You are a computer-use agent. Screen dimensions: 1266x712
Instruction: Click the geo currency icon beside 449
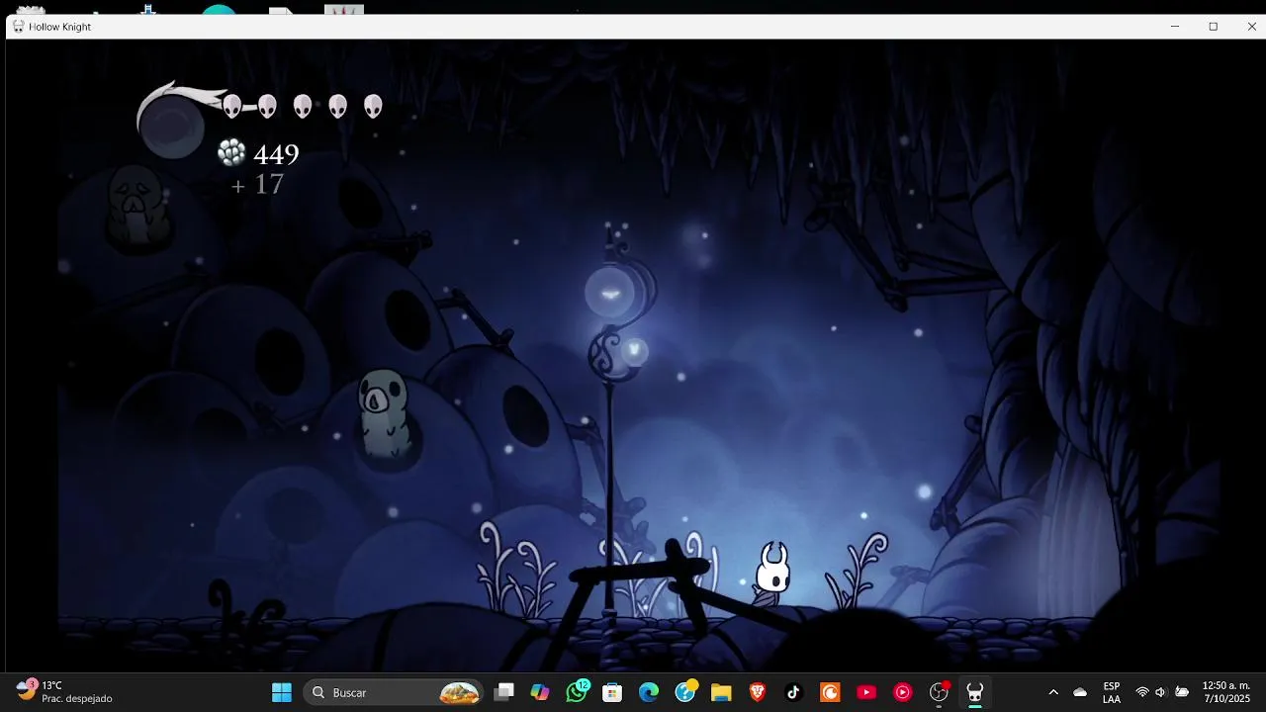click(x=231, y=152)
